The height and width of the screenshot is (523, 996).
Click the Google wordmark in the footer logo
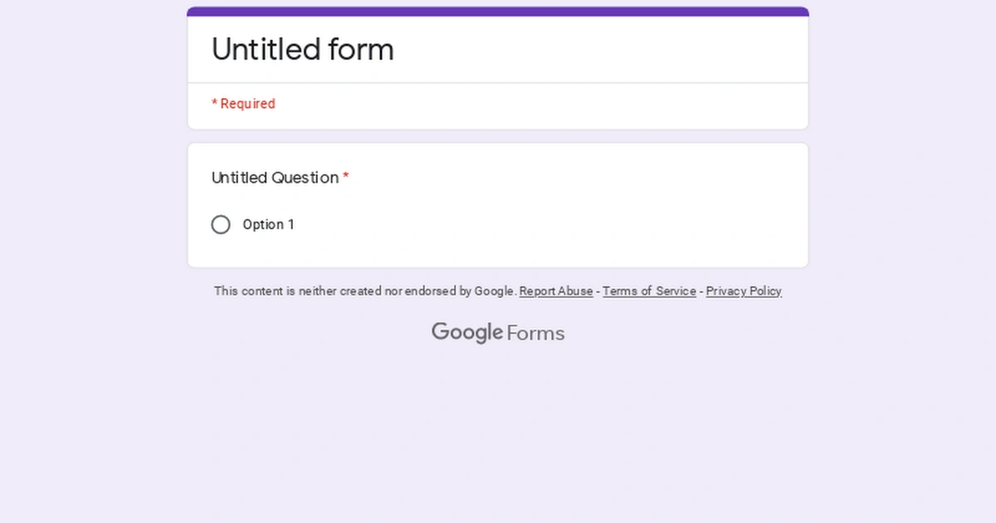coord(467,332)
